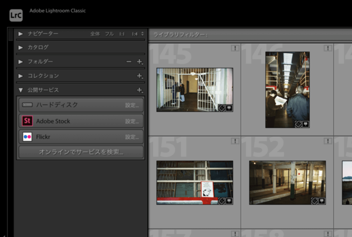Set navigator zoom to フル
The image size is (352, 237).
tap(109, 34)
